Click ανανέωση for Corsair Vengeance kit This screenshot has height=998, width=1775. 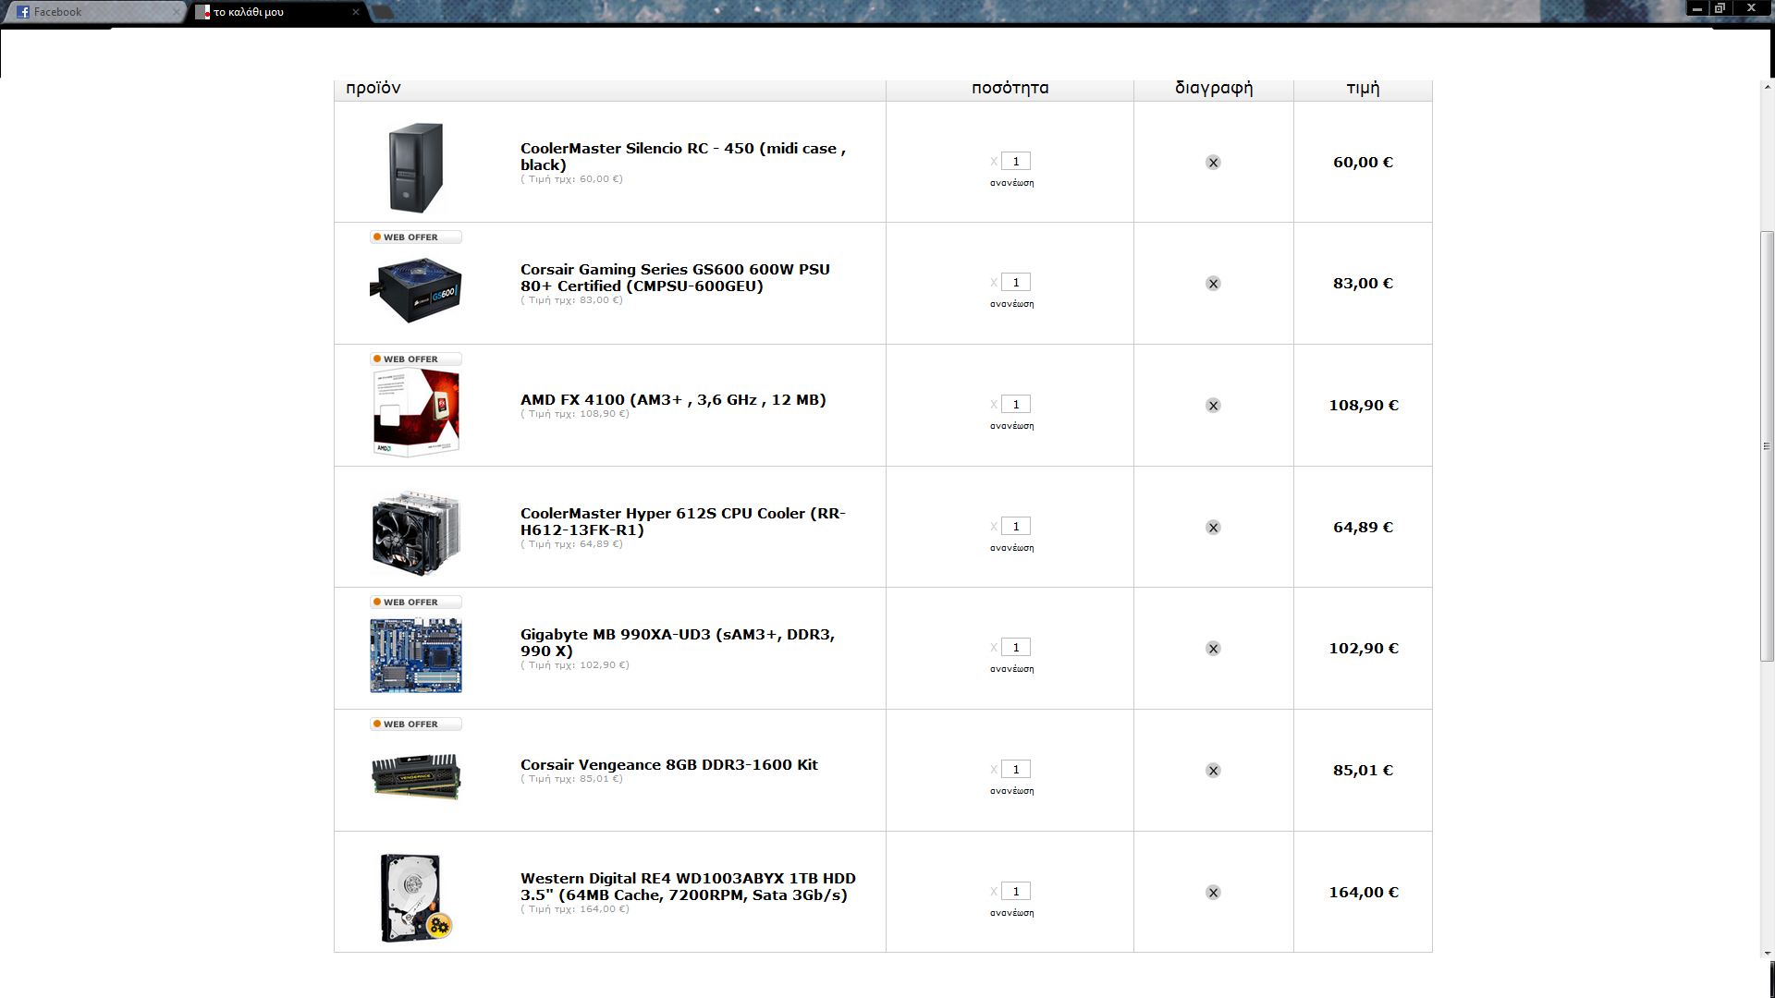(1012, 791)
